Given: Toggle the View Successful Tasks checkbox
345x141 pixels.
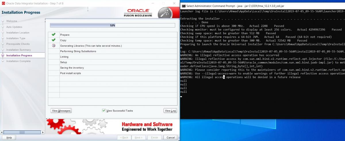Looking at the screenshot, I should [x=104, y=111].
